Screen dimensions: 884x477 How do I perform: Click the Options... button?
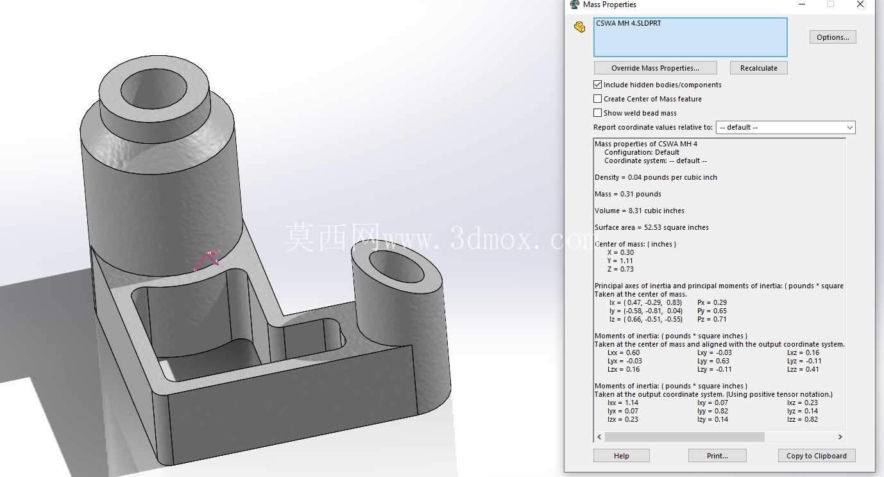833,37
